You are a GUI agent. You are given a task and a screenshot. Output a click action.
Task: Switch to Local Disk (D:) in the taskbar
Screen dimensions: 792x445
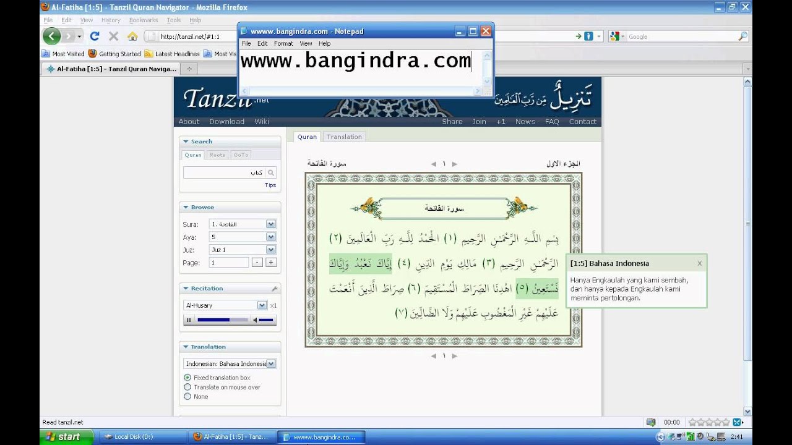point(142,437)
